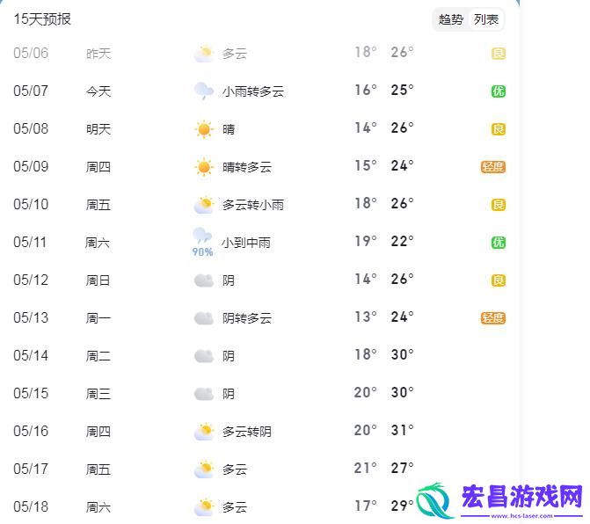Click the 良 air quality badge for 05/08

499,129
